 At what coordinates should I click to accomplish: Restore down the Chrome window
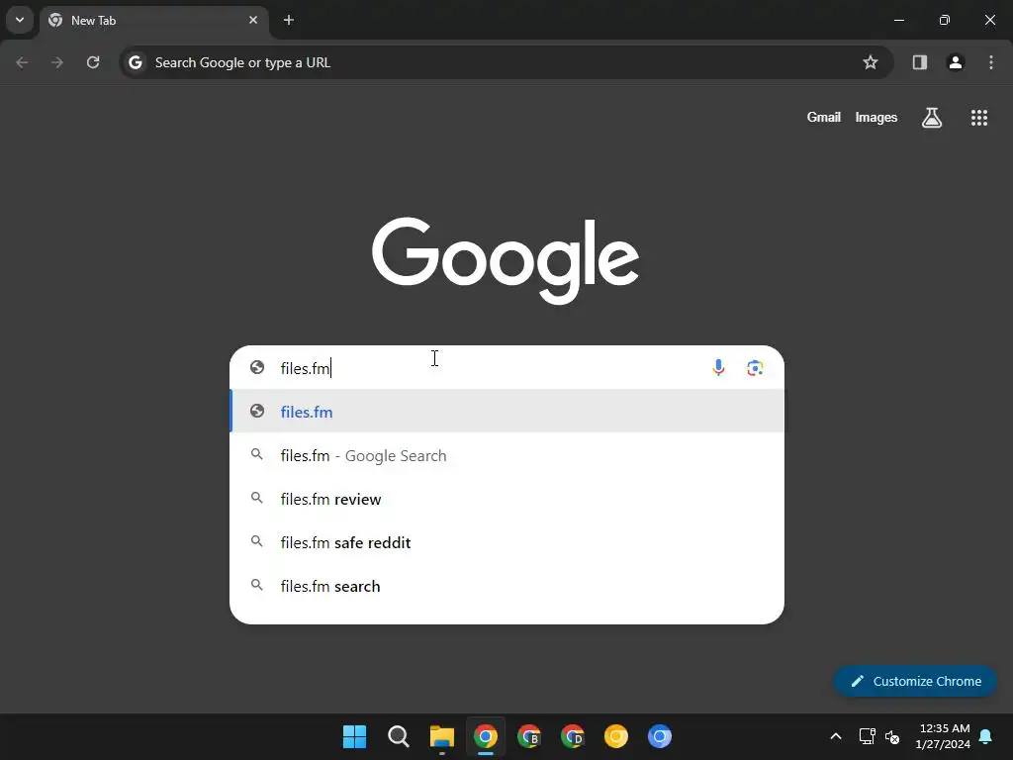tap(945, 20)
